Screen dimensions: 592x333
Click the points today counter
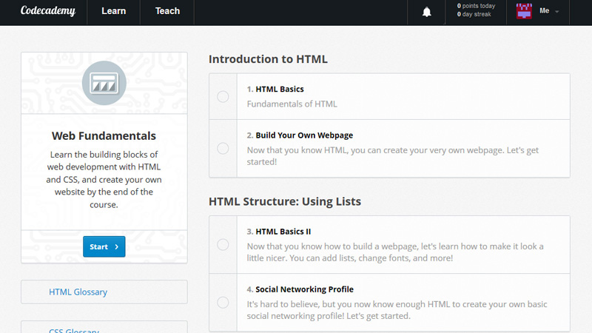(476, 6)
